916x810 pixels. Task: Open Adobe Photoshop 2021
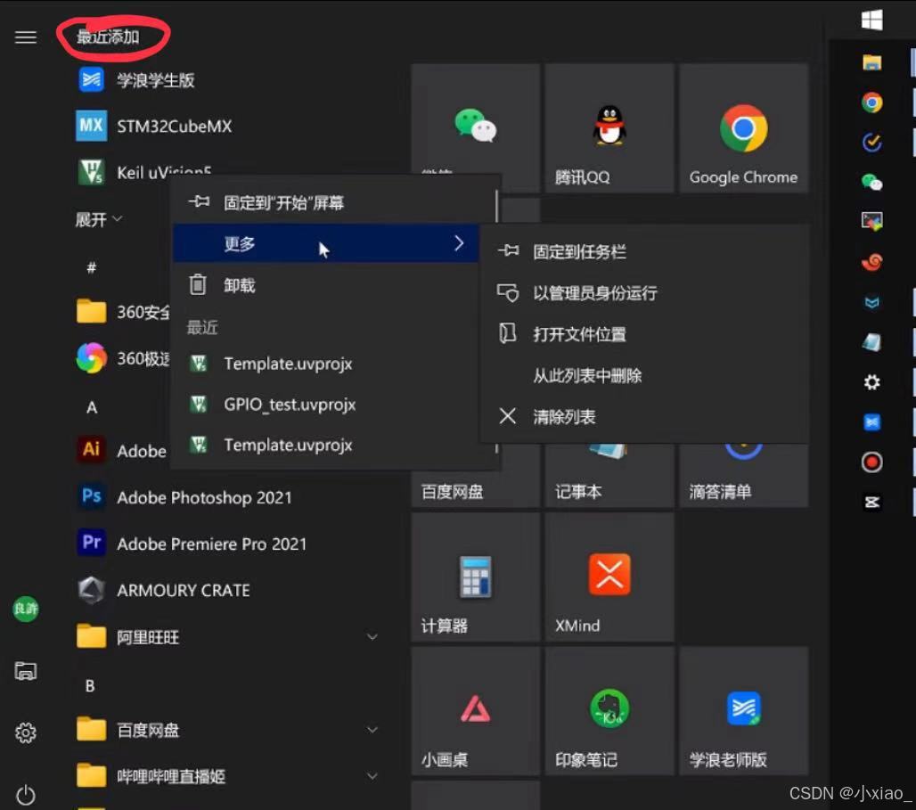click(x=203, y=497)
